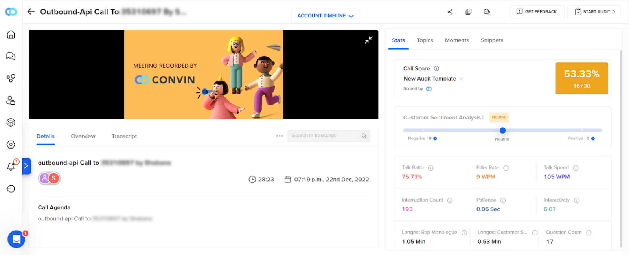Click Call Score info icon
629x255 pixels.
click(x=436, y=68)
